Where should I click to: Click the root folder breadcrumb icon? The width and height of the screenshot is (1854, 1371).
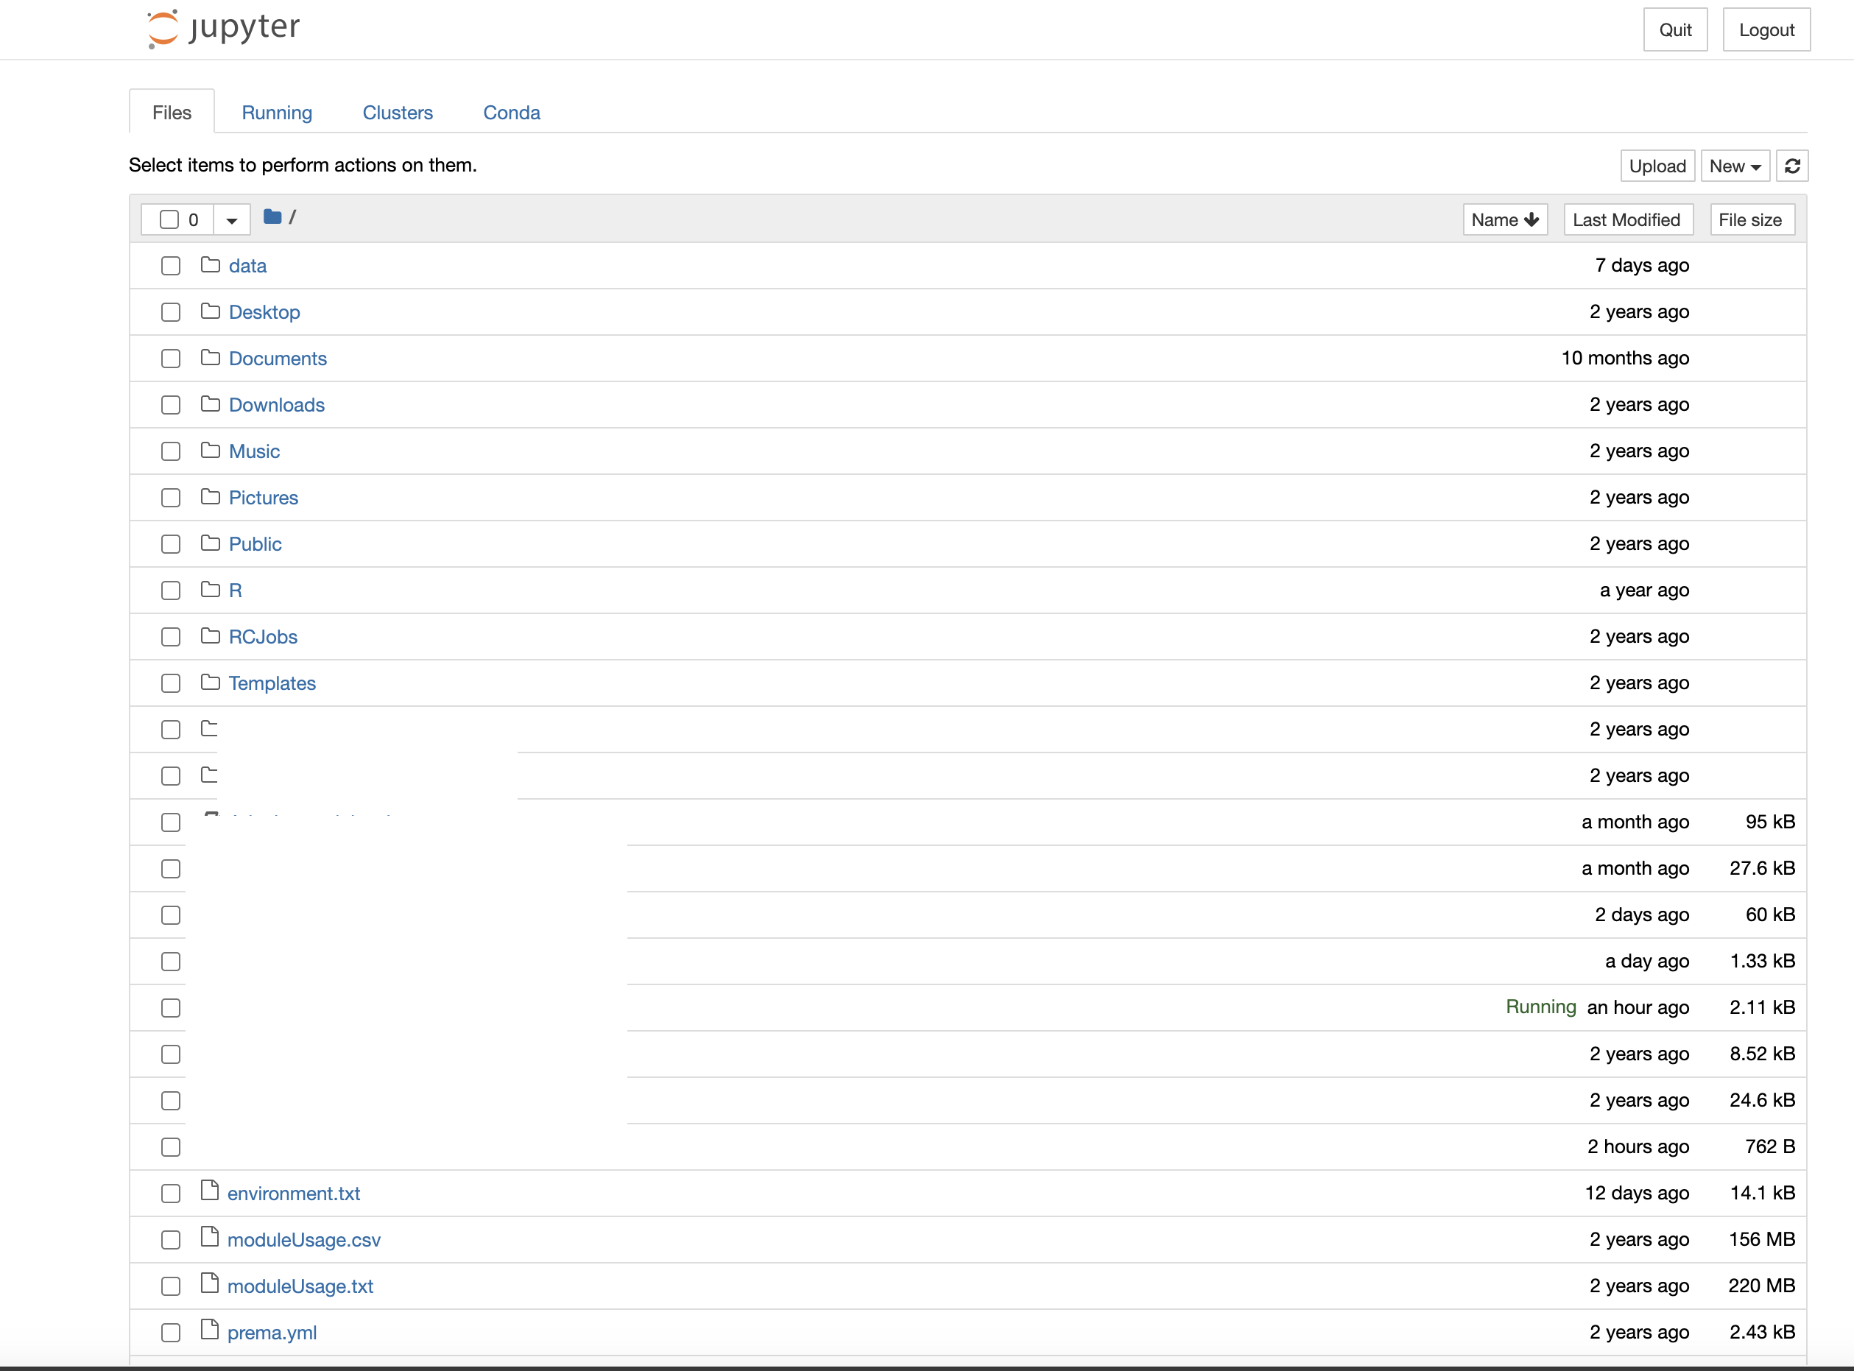(272, 217)
